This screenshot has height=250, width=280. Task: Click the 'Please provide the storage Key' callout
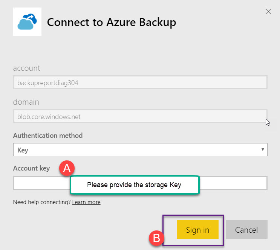coord(134,185)
